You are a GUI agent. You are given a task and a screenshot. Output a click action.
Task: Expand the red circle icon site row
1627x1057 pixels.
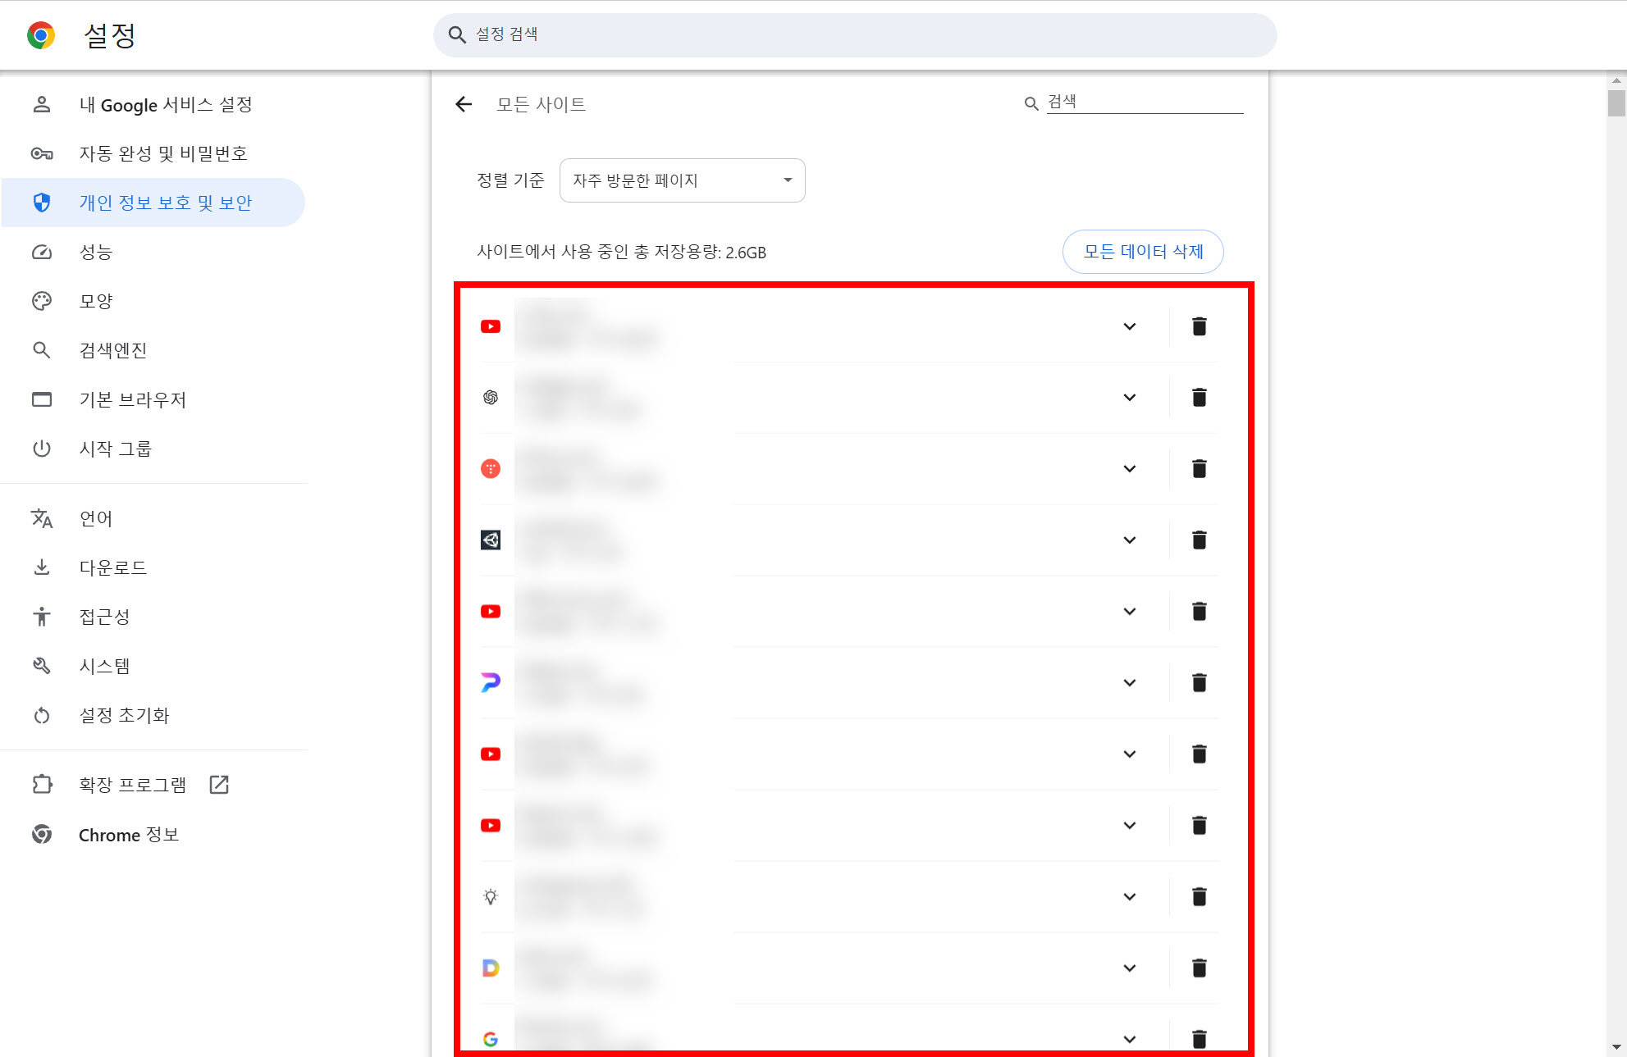pos(1129,469)
